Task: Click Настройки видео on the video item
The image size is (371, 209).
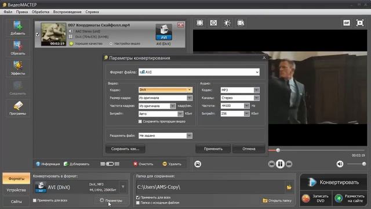Action: (125, 44)
